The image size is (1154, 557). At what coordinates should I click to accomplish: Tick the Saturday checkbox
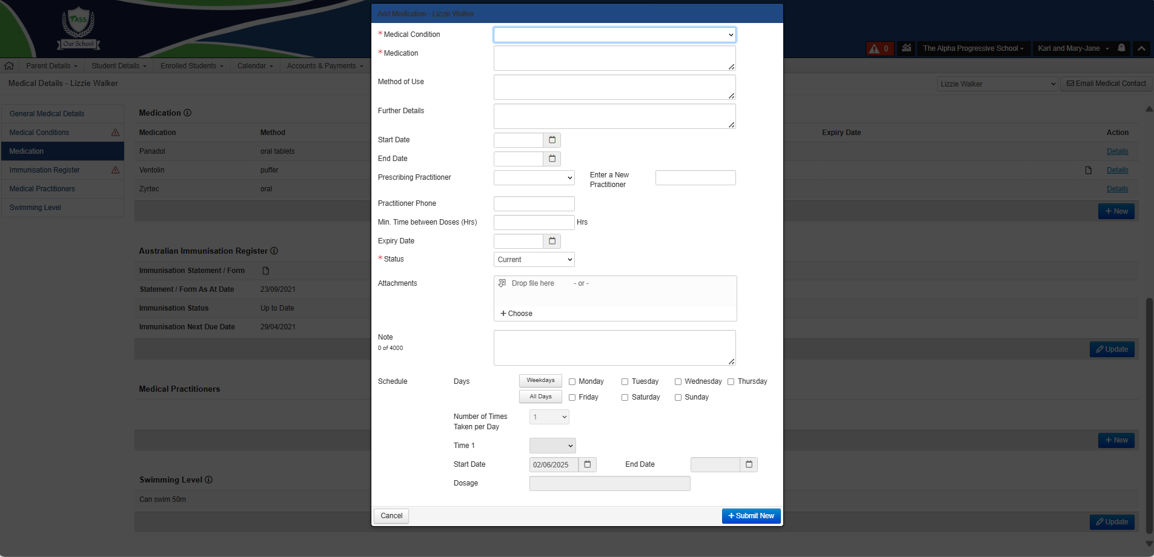tap(625, 397)
